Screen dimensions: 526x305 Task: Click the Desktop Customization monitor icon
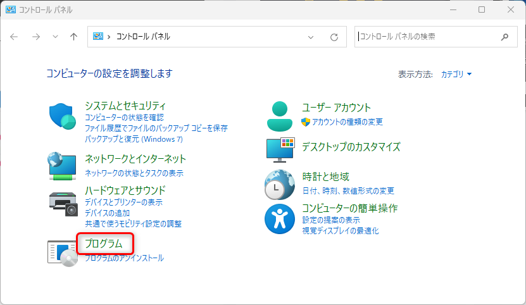tap(280, 149)
